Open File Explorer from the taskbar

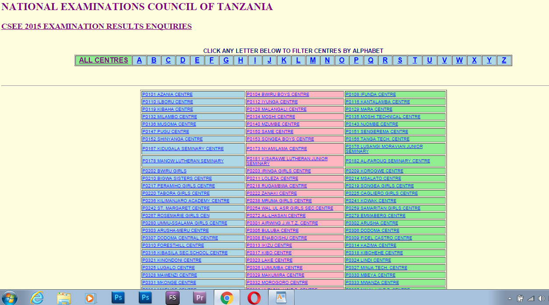coord(64,298)
